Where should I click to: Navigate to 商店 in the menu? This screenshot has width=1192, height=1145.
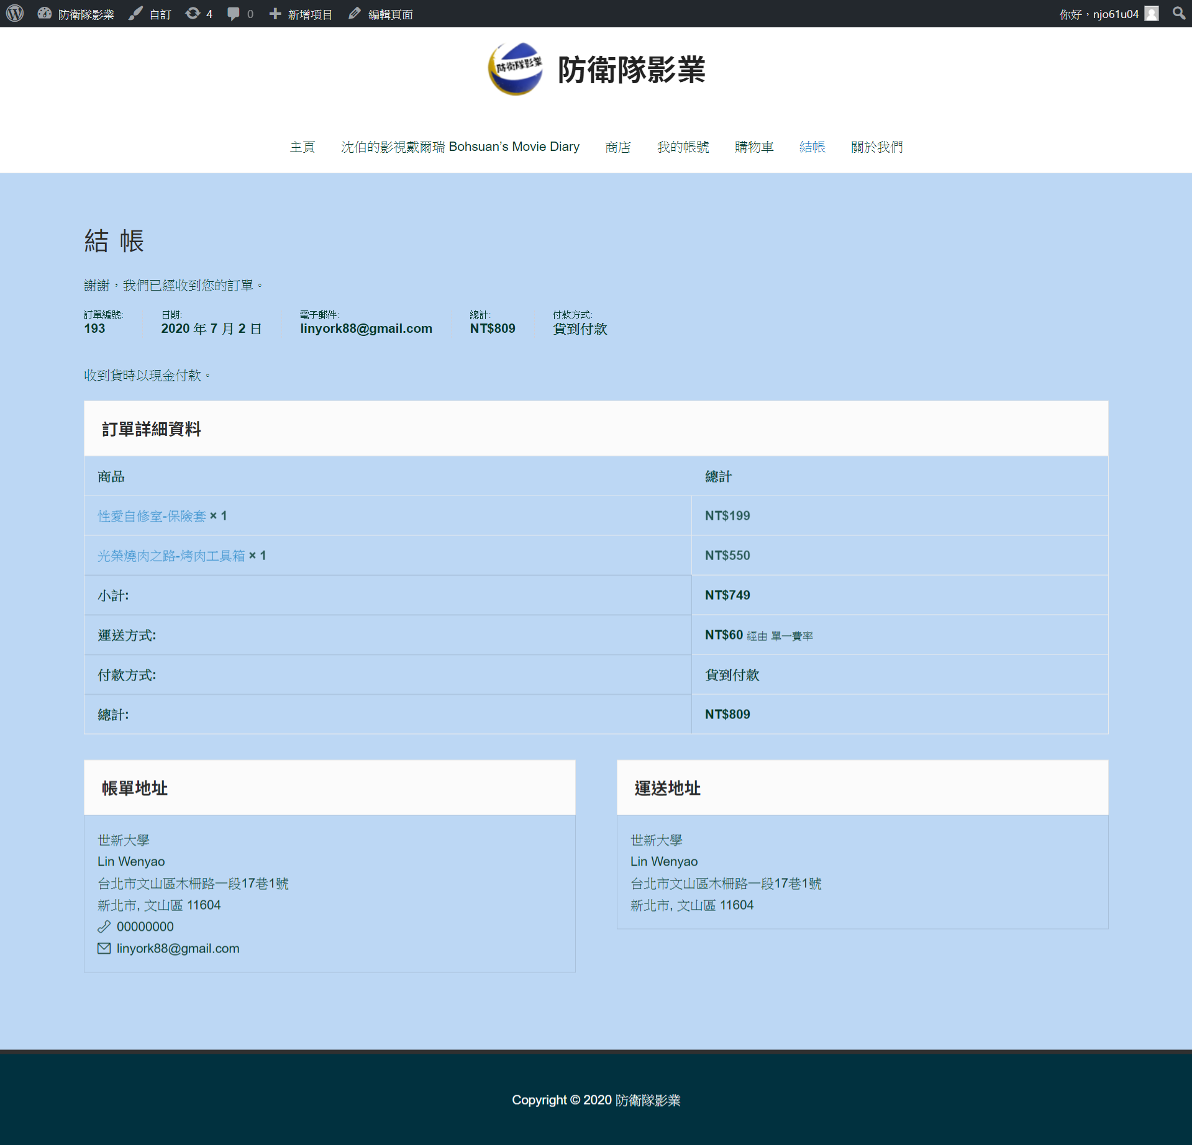pos(617,147)
